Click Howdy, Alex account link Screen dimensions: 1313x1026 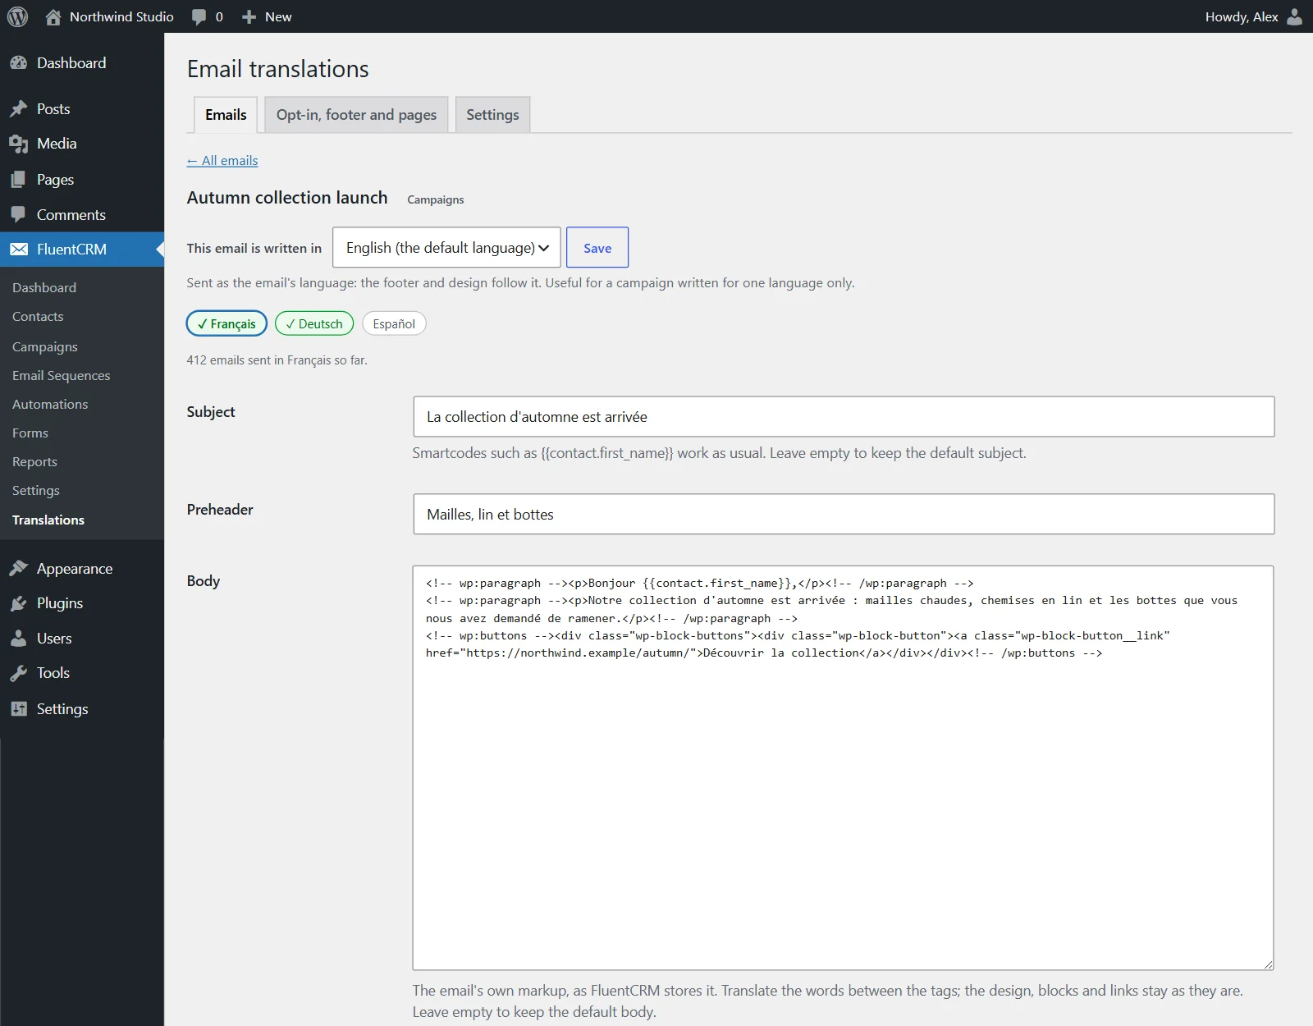click(1242, 16)
